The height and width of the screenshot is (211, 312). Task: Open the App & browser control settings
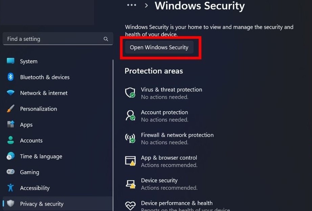[169, 158]
